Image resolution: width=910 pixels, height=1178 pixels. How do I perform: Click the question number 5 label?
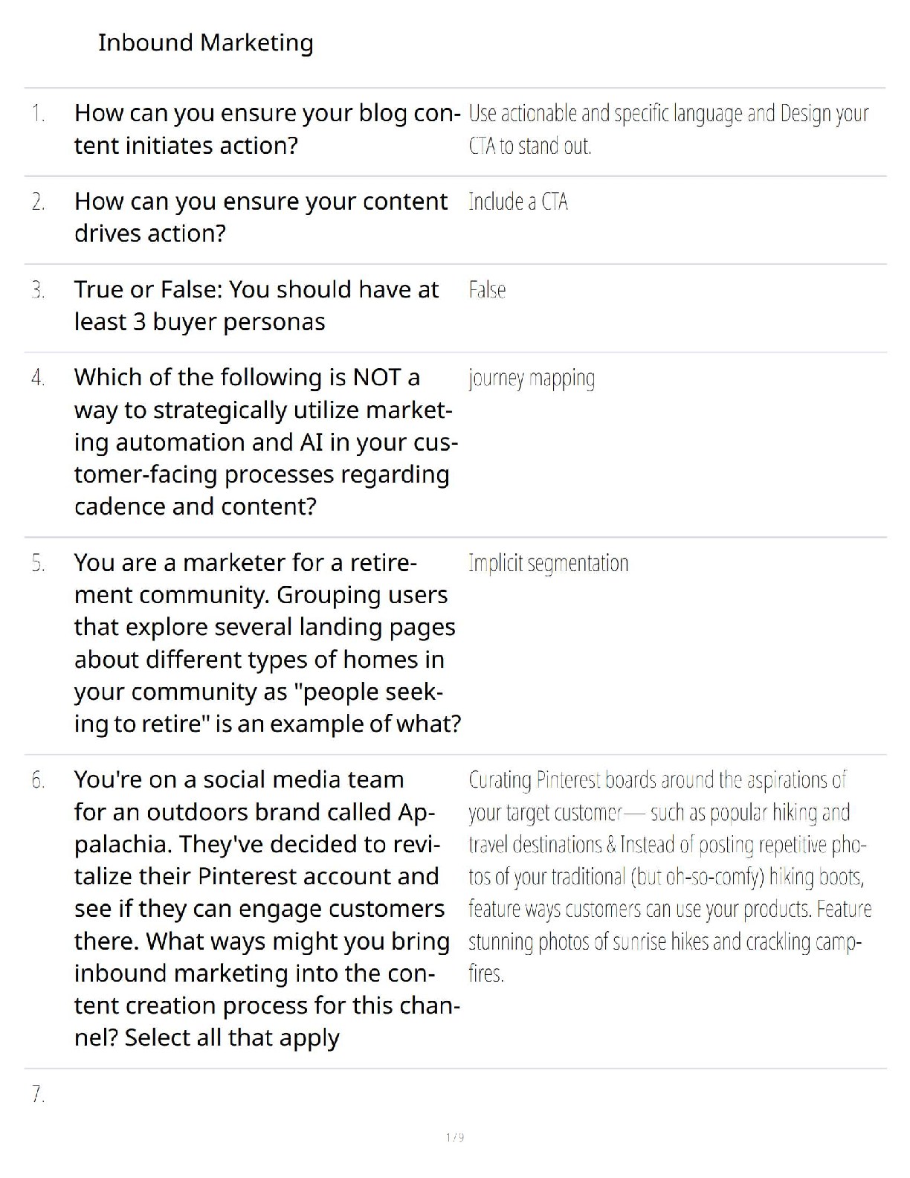pos(38,564)
